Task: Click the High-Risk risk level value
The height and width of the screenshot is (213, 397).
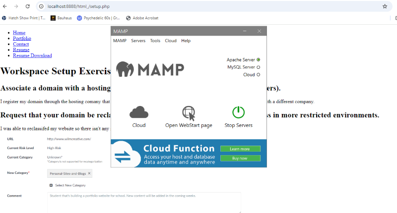Action: pos(54,148)
